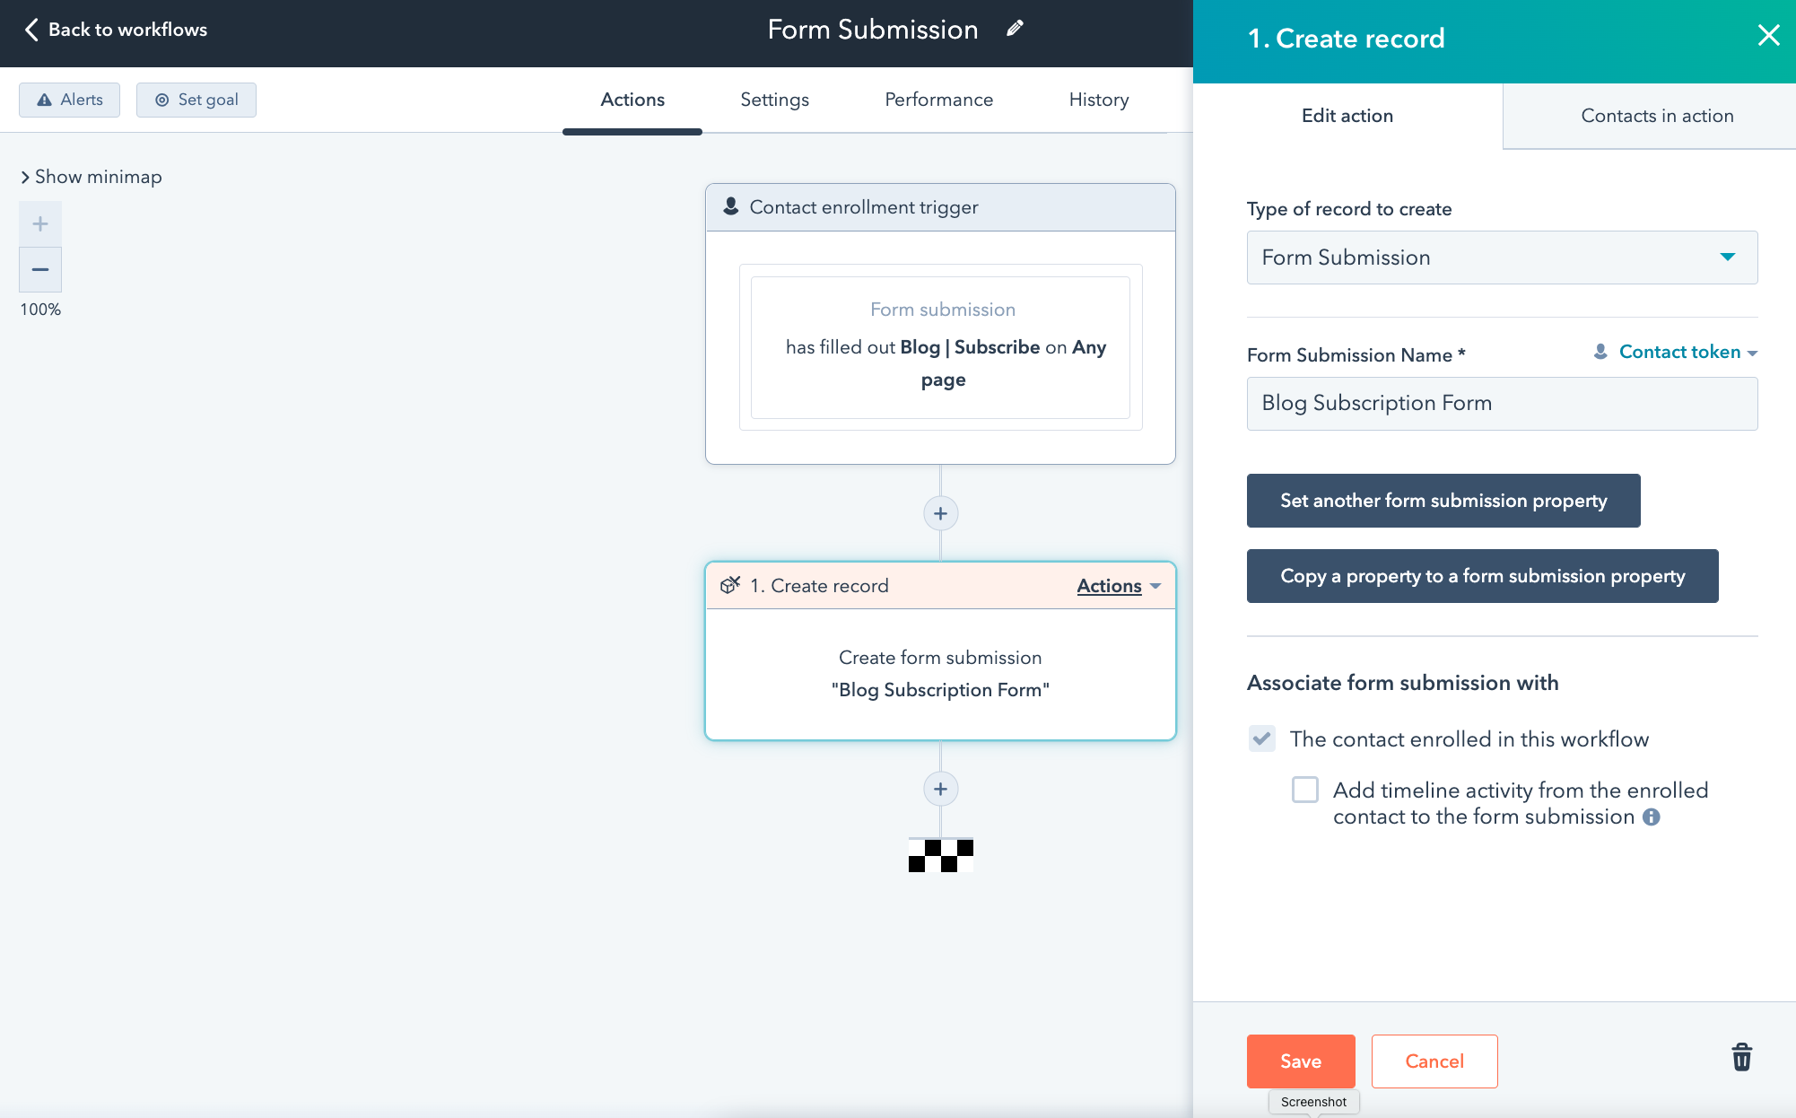Switch to the Settings tab

tap(774, 100)
